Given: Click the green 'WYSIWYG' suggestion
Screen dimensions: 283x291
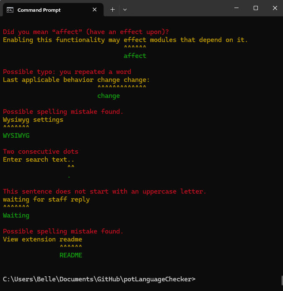Looking at the screenshot, I should pos(16,136).
